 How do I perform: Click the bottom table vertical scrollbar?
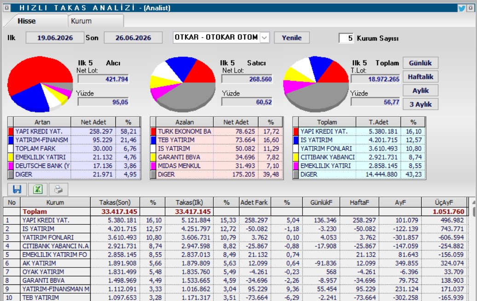(473, 249)
